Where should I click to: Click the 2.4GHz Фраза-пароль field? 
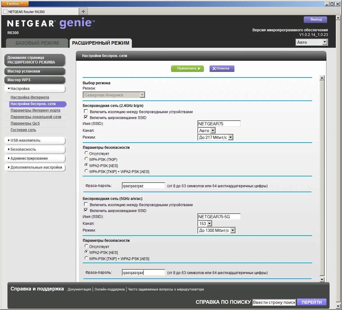[x=143, y=186]
